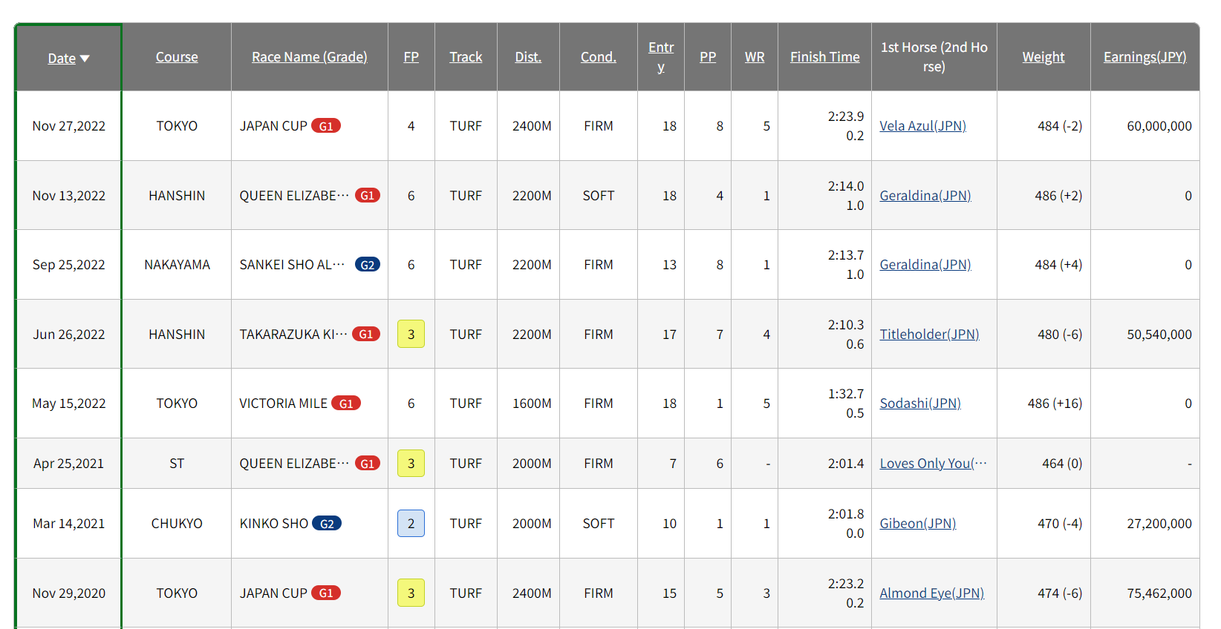The width and height of the screenshot is (1221, 629).
Task: Sort by Race Name (Grade) header
Action: [x=310, y=57]
